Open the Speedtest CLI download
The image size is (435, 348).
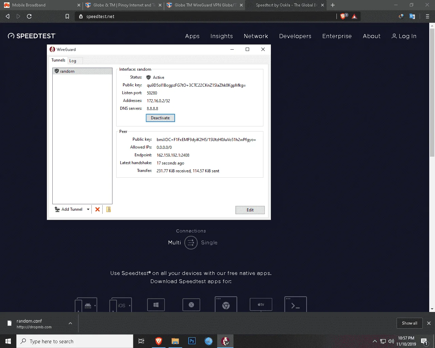[x=296, y=304]
